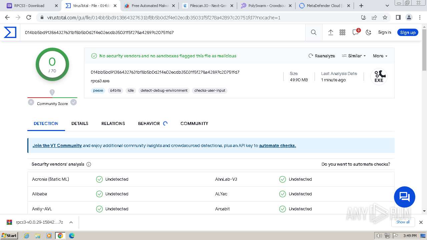Click the Reanalyze button
This screenshot has width=427, height=240.
[322, 56]
